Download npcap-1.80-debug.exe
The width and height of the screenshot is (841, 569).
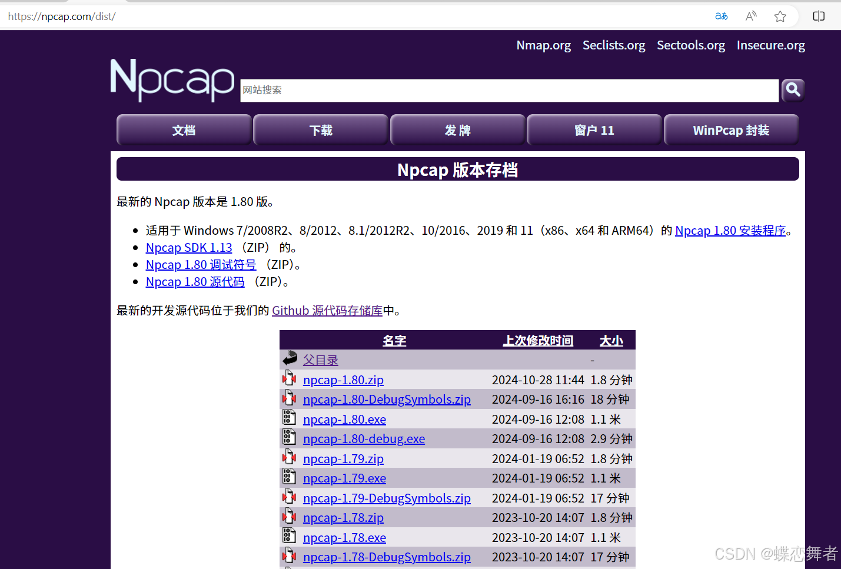[364, 439]
